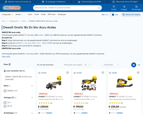Click the search magnifier icon
This screenshot has width=143, height=114.
coord(99,8)
